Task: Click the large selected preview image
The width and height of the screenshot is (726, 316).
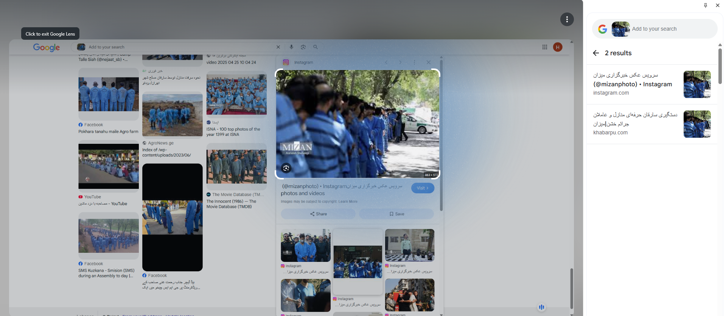Action: (358, 124)
